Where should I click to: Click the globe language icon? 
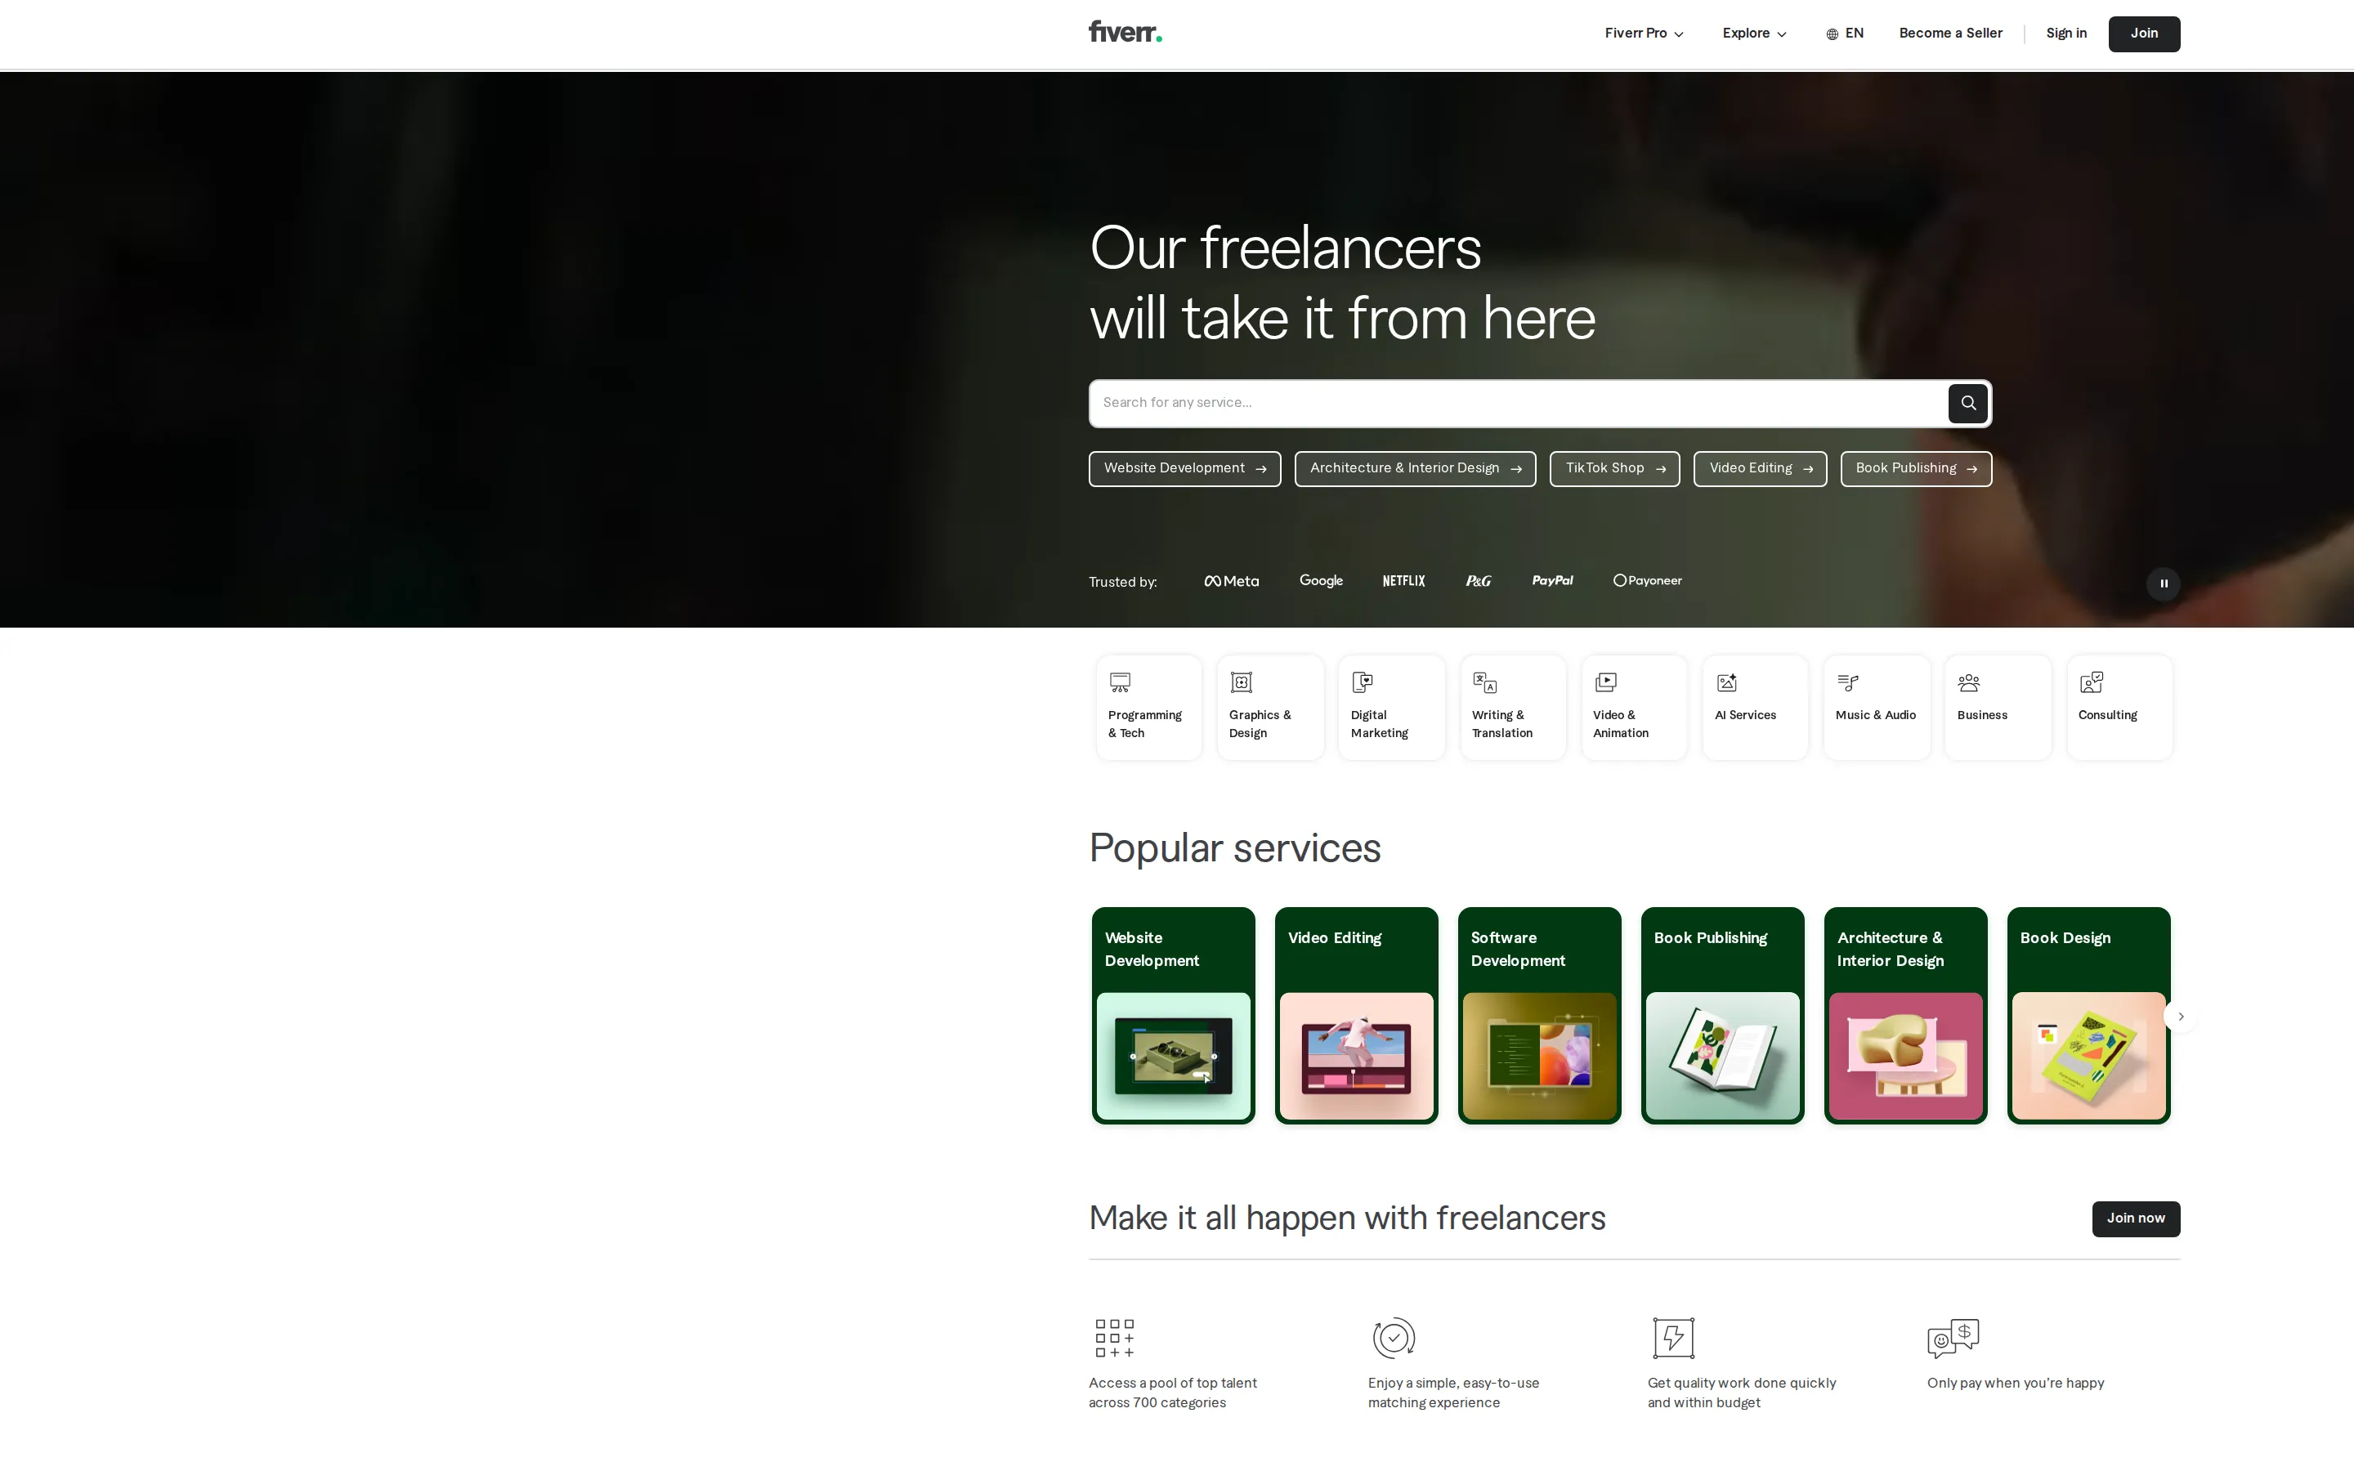pyautogui.click(x=1832, y=34)
